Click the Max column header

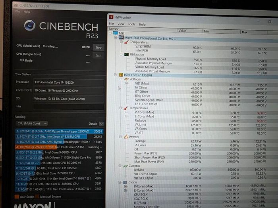pos(254,32)
